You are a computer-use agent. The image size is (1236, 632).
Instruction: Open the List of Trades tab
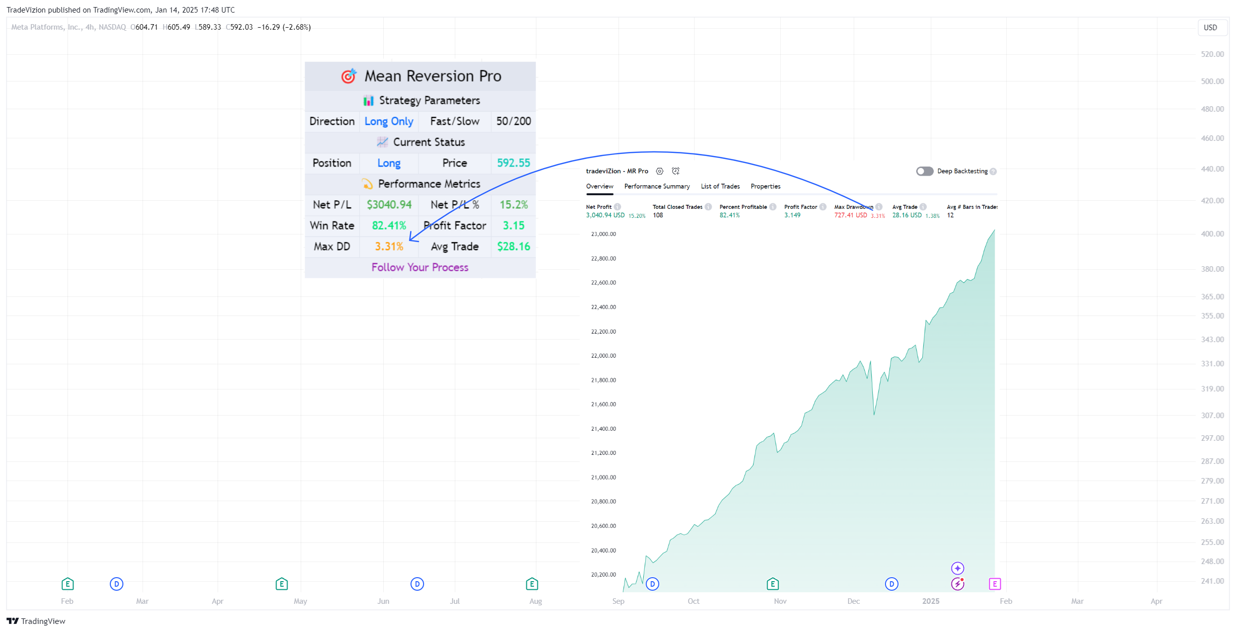click(x=720, y=186)
